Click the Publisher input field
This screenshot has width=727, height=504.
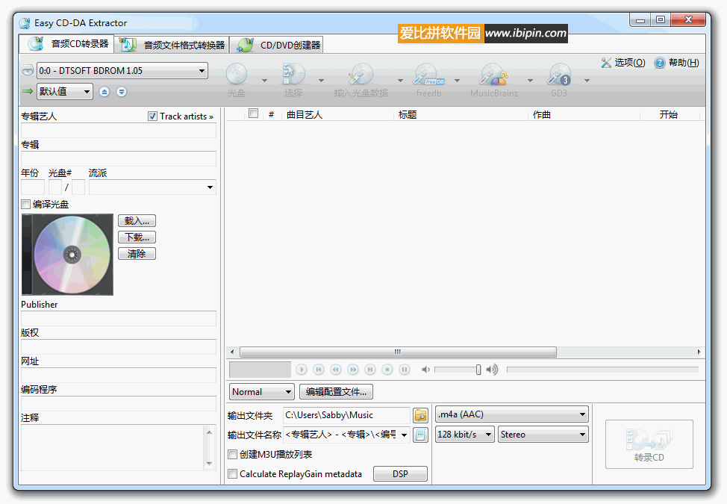(119, 318)
